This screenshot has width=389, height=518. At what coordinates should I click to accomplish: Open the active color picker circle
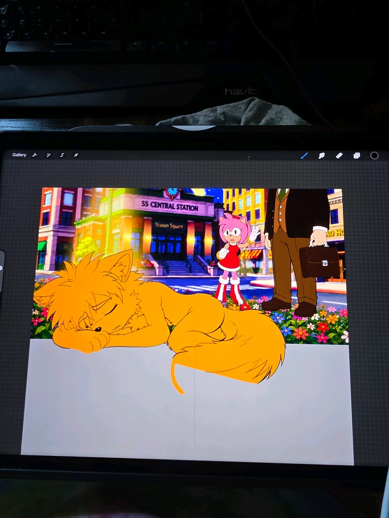click(x=374, y=155)
